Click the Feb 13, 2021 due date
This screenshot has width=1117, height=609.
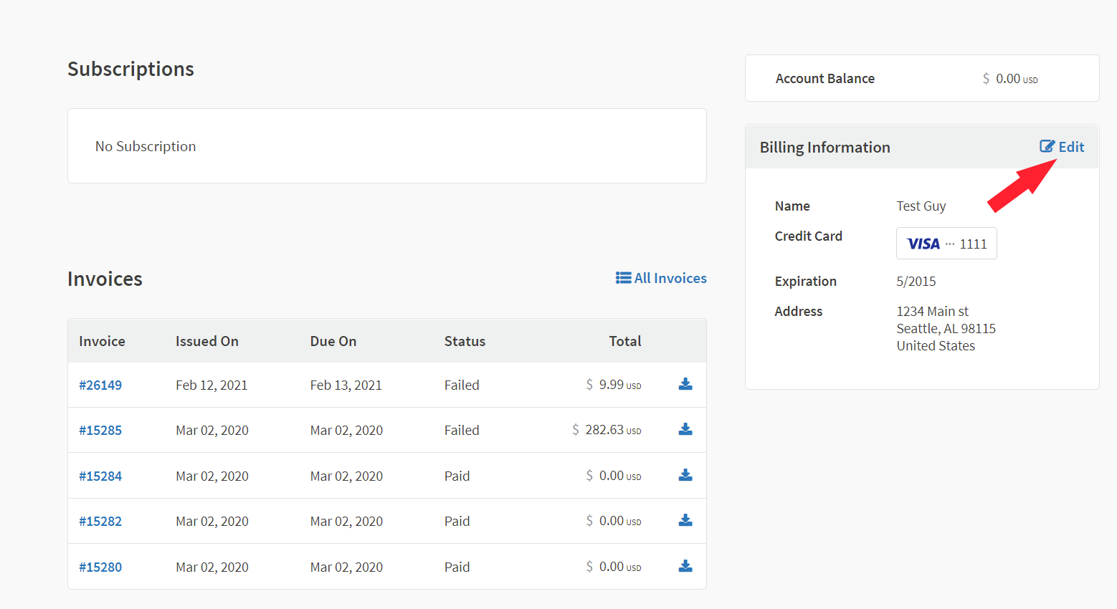346,385
